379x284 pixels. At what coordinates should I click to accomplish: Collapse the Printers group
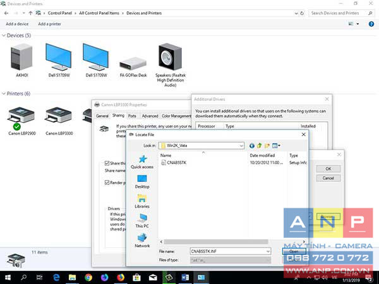(x=4, y=93)
